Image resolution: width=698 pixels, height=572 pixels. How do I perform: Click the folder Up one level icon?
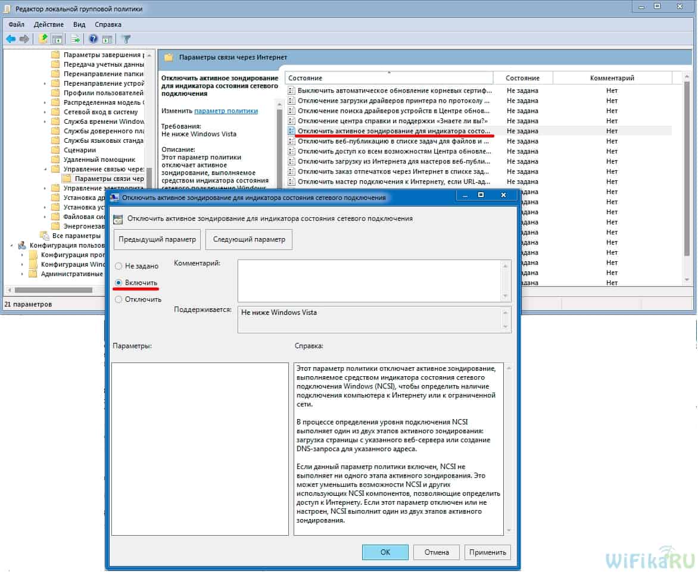point(43,39)
